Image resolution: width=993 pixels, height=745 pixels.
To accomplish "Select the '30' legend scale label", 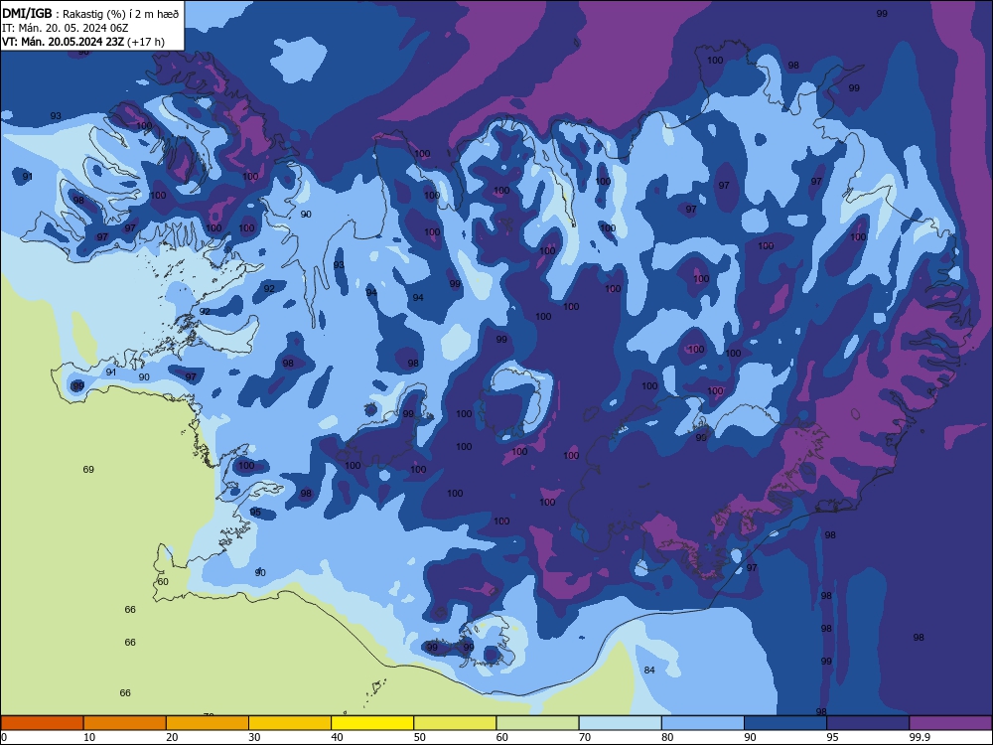I will [x=254, y=737].
